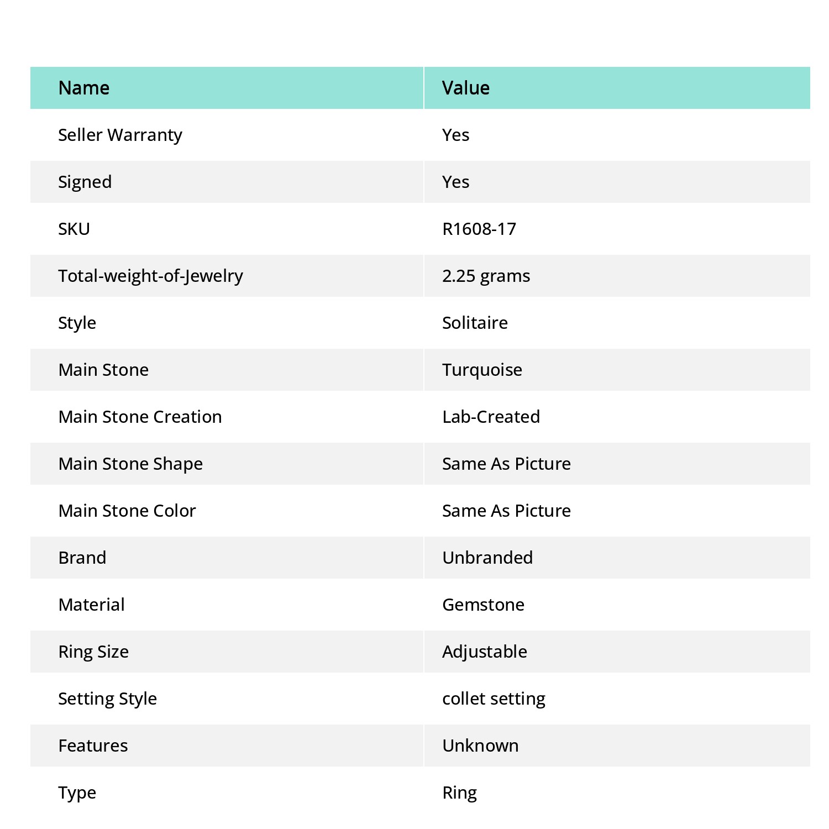This screenshot has width=829, height=829.
Task: Click the Ring type value
Action: tap(459, 793)
